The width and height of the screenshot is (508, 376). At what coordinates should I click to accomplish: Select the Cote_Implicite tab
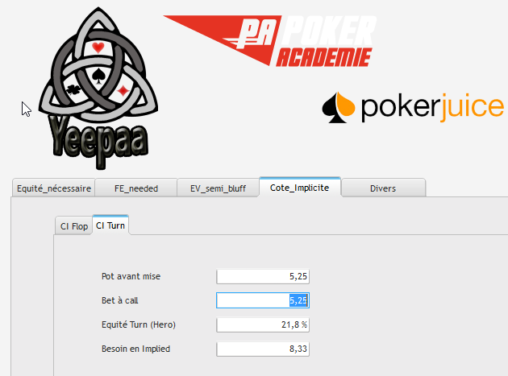click(300, 188)
